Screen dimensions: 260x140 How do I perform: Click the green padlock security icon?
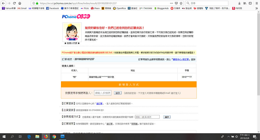pyautogui.click(x=37, y=3)
